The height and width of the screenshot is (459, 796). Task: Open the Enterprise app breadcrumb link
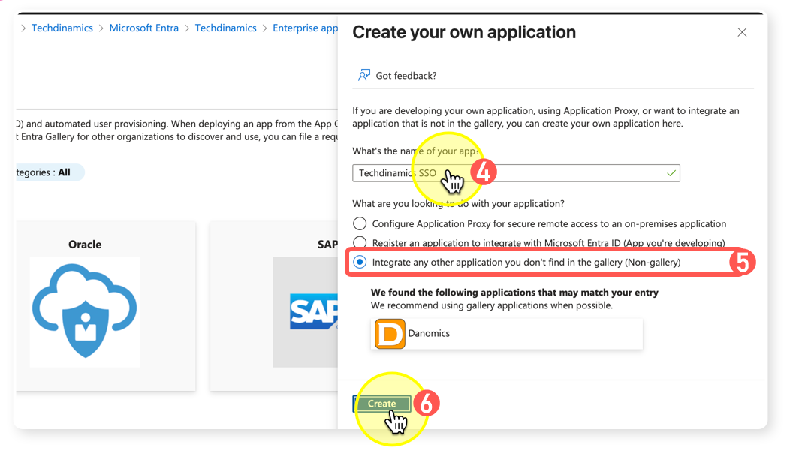[x=305, y=28]
